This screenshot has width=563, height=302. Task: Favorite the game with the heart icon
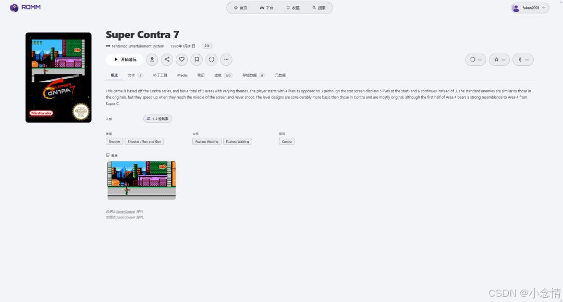coord(182,59)
